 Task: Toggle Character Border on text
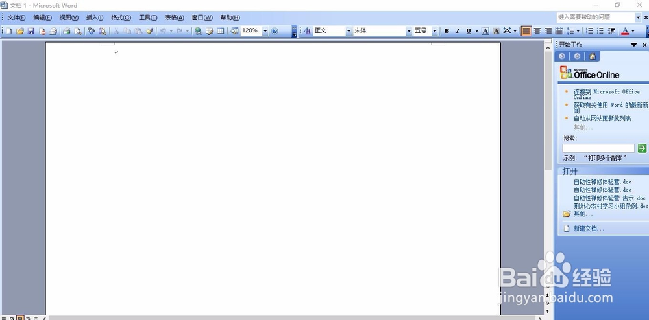[485, 31]
